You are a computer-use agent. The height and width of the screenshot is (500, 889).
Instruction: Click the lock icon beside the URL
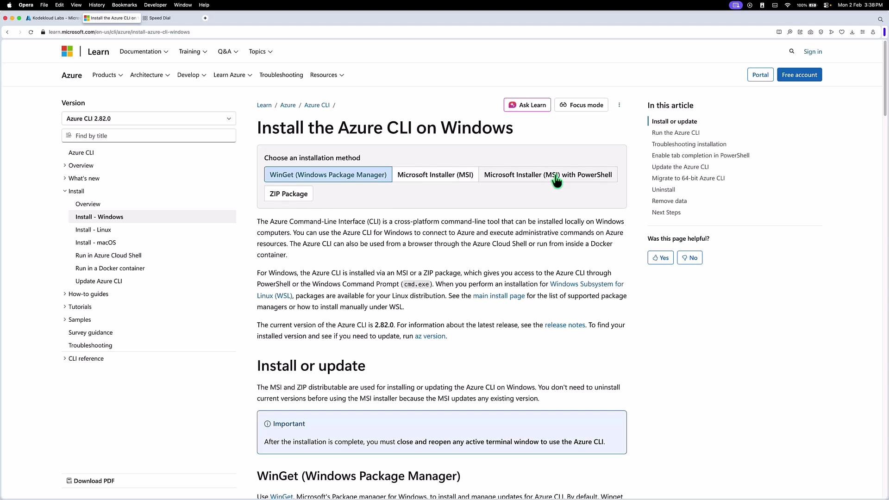43,32
